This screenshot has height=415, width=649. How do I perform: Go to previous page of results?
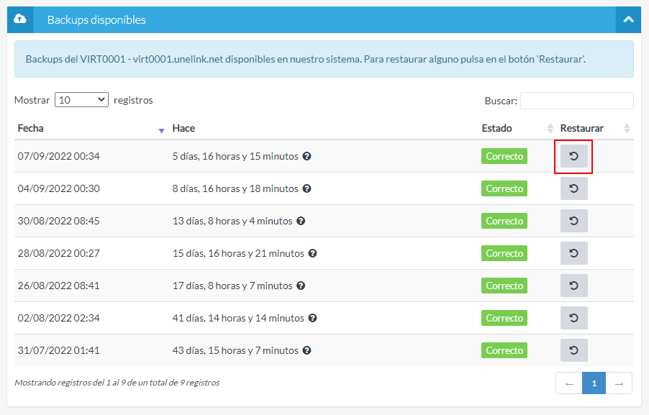(569, 383)
